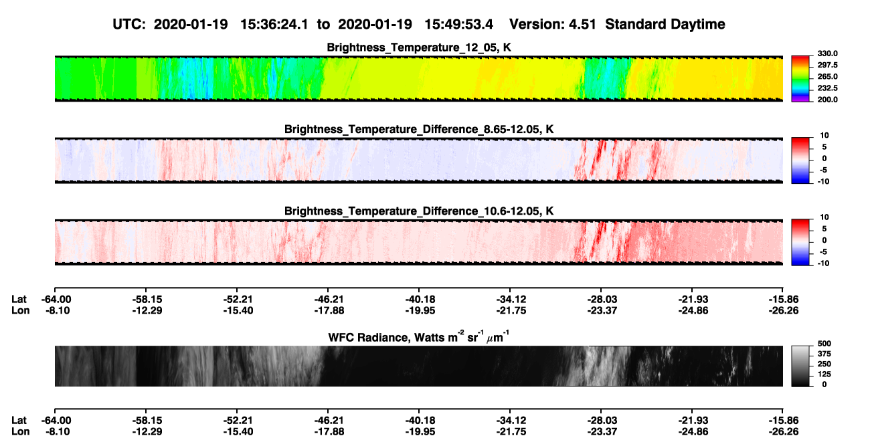Viewport: 870px width, 446px height.
Task: Click the -10 tick of the 10.6-12.05 colorbar
Action: tap(823, 263)
